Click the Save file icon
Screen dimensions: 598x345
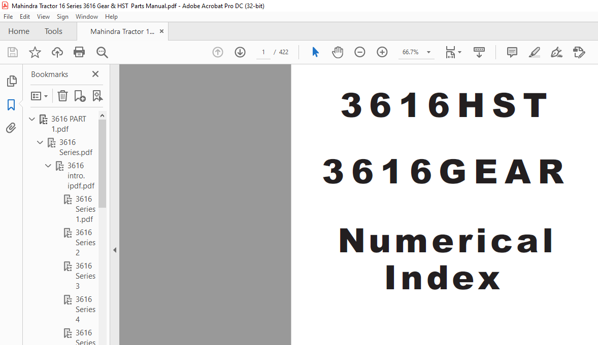pyautogui.click(x=13, y=52)
